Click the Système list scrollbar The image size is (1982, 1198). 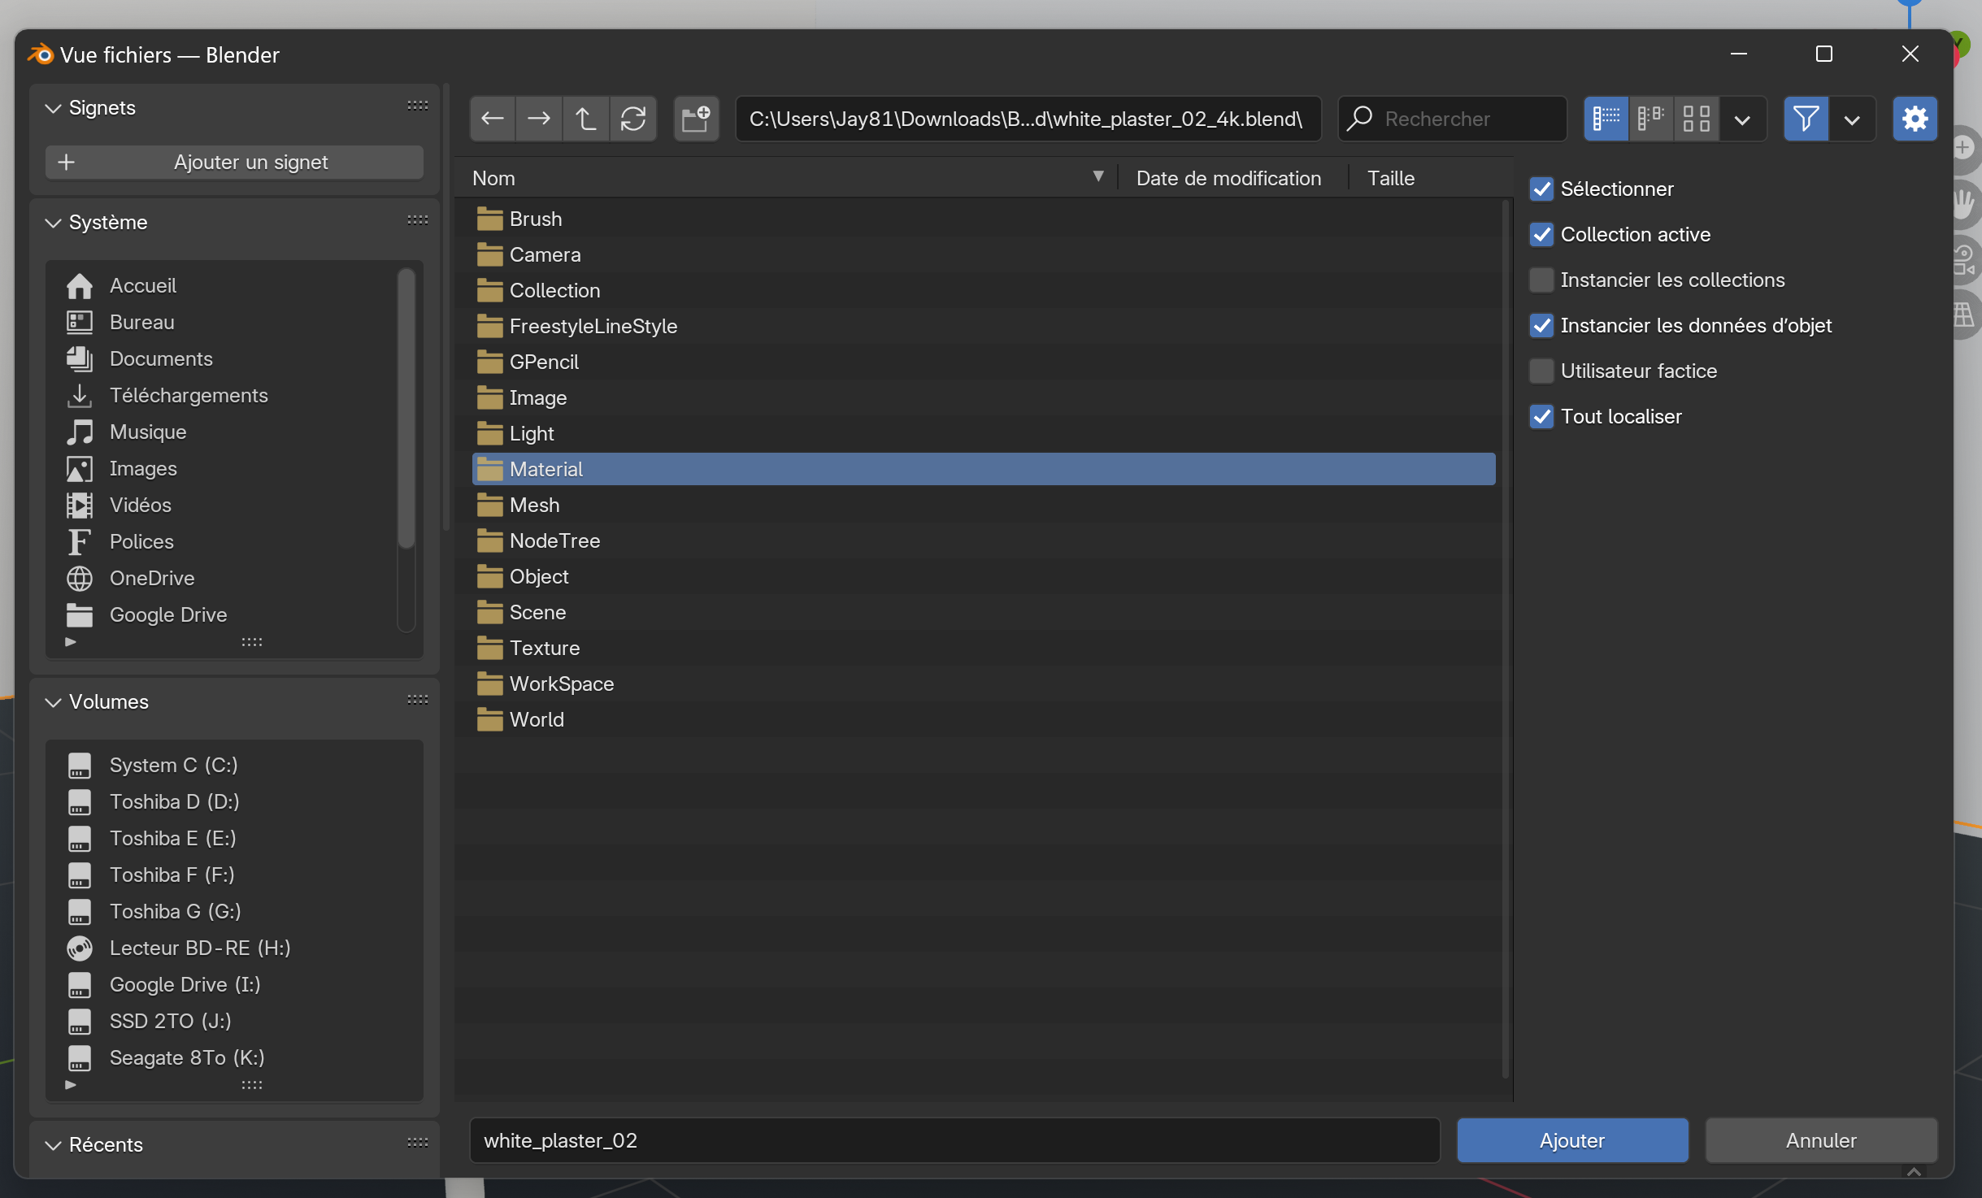coord(406,406)
